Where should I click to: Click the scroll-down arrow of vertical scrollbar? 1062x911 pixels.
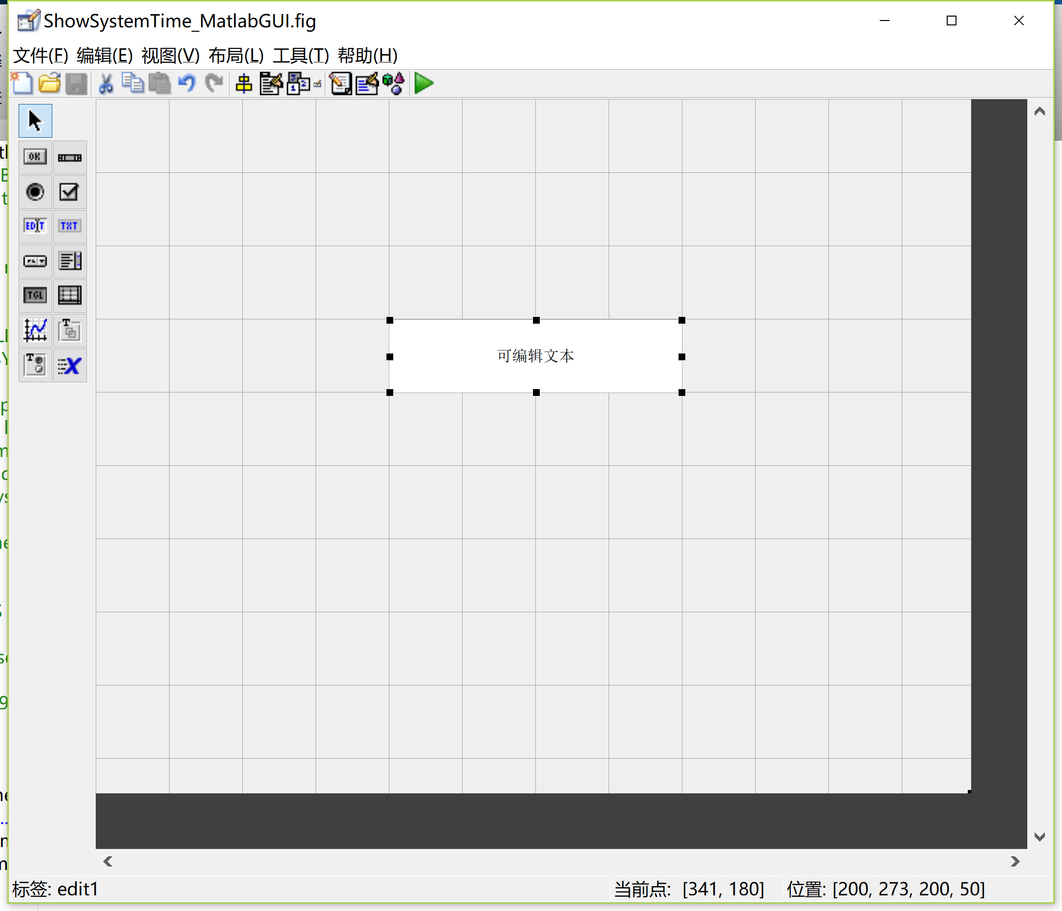1040,837
